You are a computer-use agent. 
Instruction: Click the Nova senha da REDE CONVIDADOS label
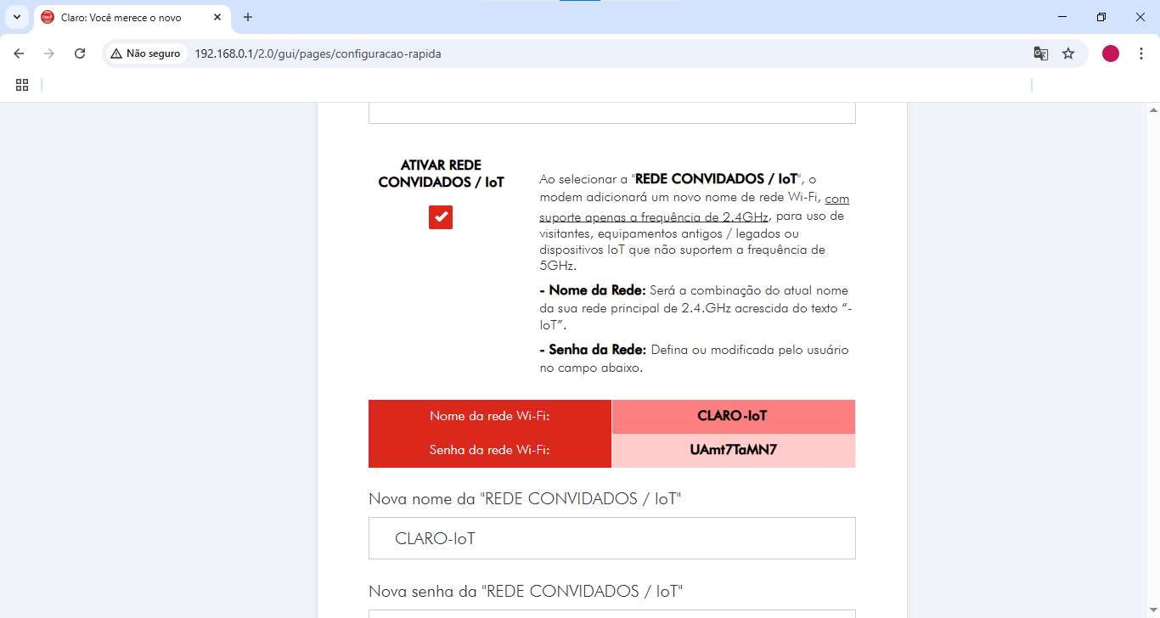526,591
